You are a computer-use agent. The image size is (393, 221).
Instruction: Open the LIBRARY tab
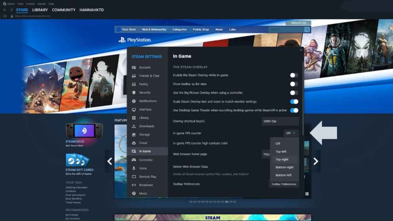click(40, 10)
